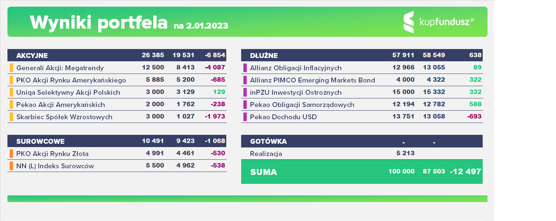Click the Pekao Obligacji Samorządowych fund name
The image size is (556, 221).
click(302, 105)
